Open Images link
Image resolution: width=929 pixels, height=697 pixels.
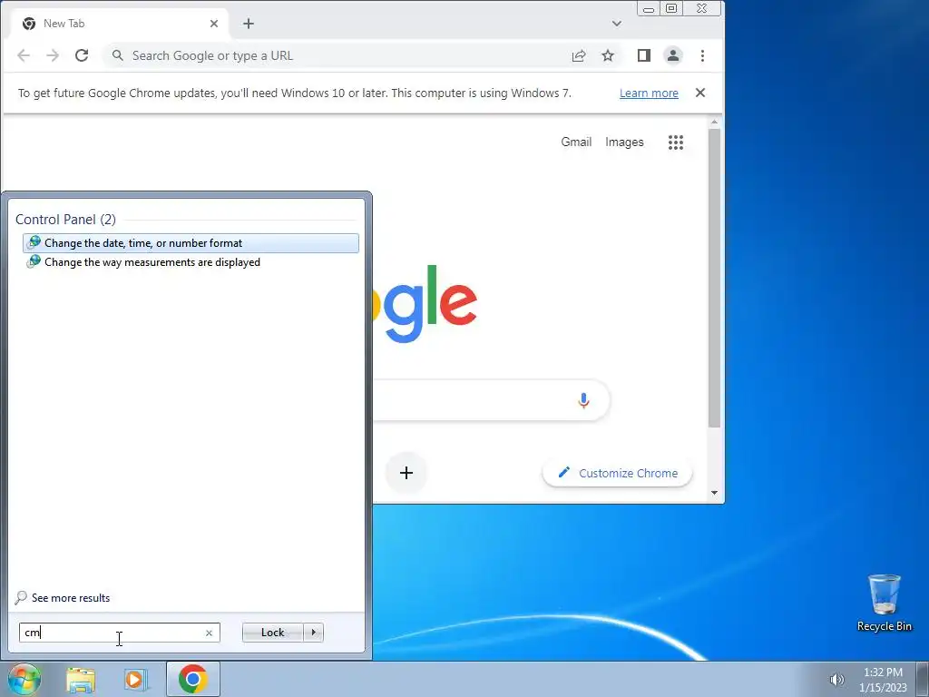click(x=624, y=142)
